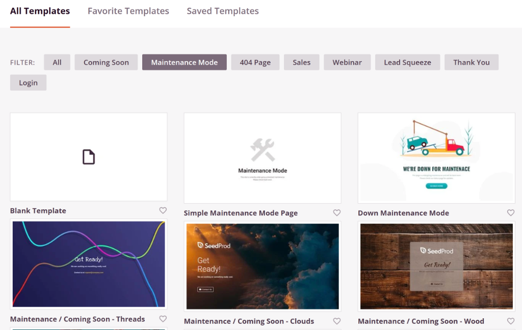Choose Lead Squeeze filter
Image resolution: width=522 pixels, height=330 pixels.
click(407, 62)
